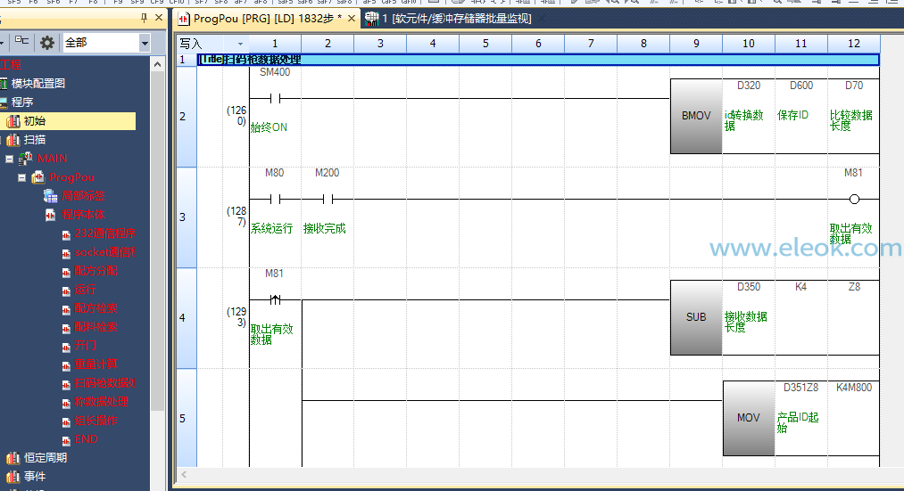904x491 pixels.
Task: Click the D70 operand cell
Action: [854, 116]
